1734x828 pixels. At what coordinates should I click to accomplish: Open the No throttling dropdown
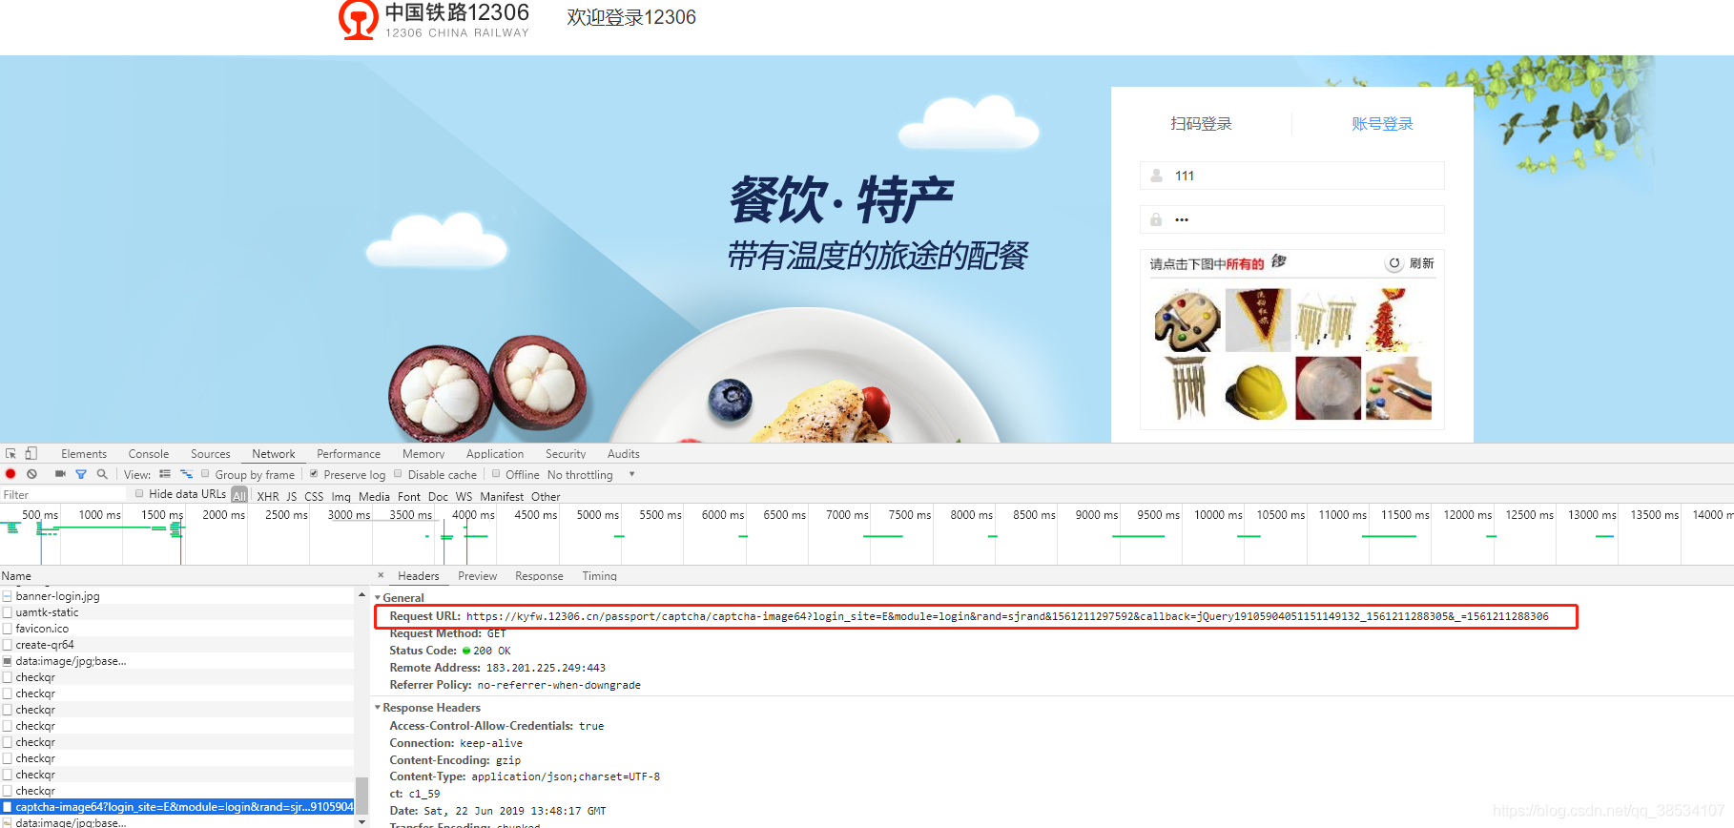pyautogui.click(x=590, y=475)
